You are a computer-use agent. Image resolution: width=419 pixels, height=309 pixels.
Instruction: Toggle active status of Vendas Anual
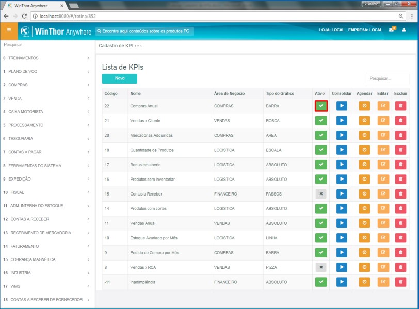321,223
